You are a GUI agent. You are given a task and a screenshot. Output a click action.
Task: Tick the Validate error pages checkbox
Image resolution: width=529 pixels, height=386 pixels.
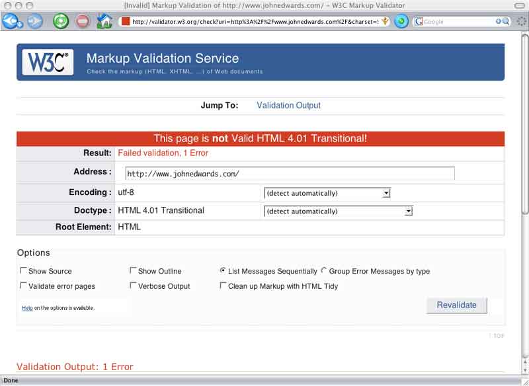pyautogui.click(x=23, y=286)
